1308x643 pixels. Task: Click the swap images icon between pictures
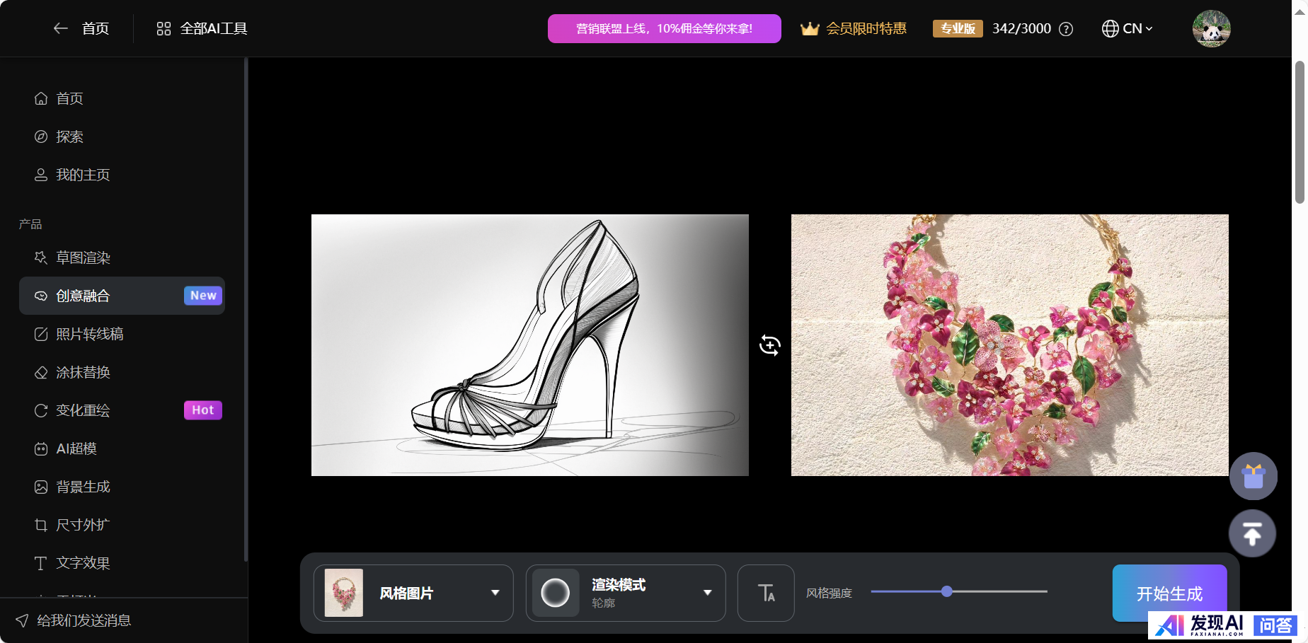[x=769, y=345]
